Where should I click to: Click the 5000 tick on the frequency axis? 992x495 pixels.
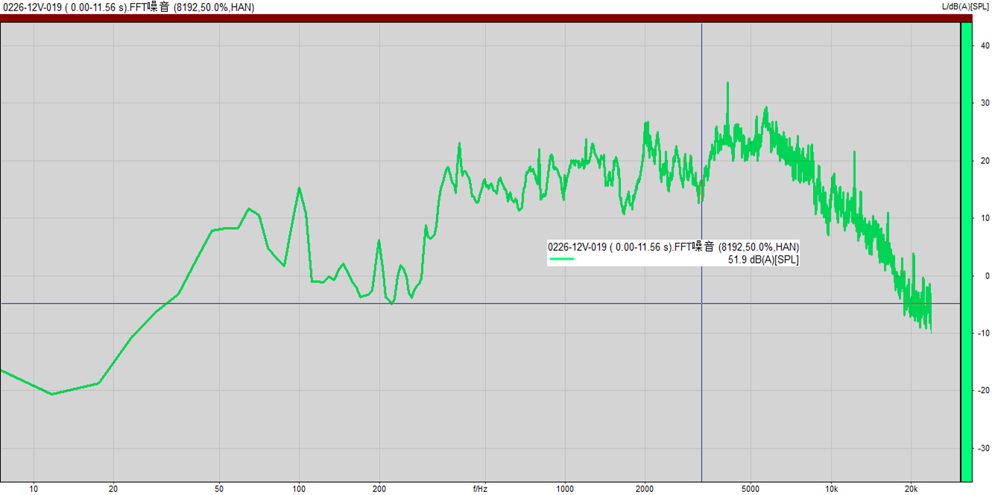point(751,489)
